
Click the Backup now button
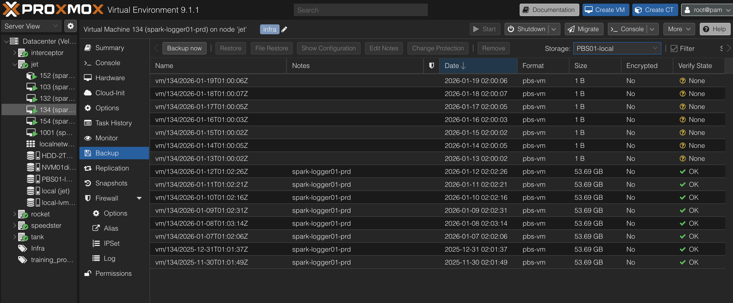click(x=184, y=48)
